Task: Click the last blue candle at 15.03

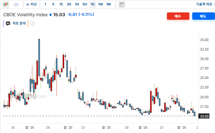Action: pos(195,114)
